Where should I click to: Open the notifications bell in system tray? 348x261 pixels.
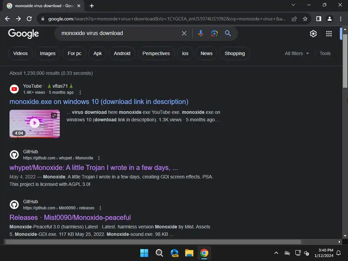point(339,253)
